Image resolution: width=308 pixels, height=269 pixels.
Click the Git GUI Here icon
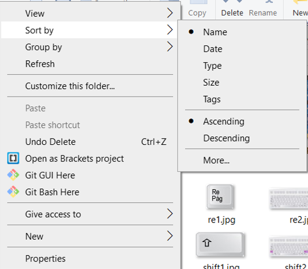13,175
